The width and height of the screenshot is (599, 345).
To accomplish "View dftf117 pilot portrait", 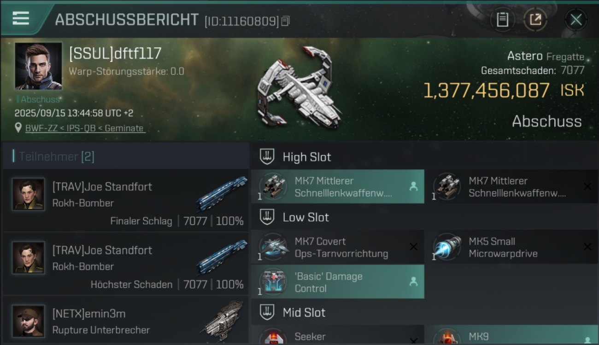I will tap(39, 66).
